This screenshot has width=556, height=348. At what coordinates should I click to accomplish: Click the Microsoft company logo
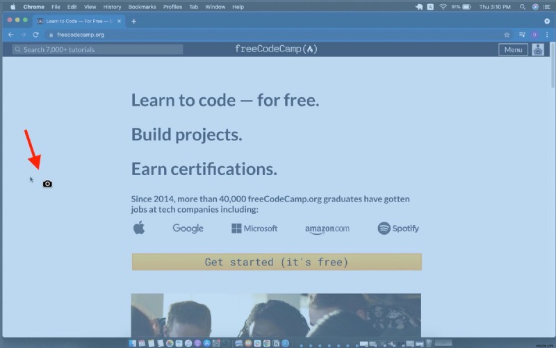coord(254,229)
